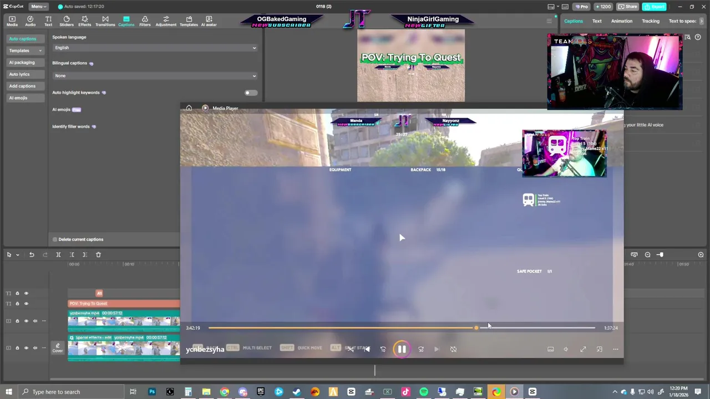This screenshot has width=710, height=399.
Task: Open the Media panel in CapCut
Action: pos(12,21)
